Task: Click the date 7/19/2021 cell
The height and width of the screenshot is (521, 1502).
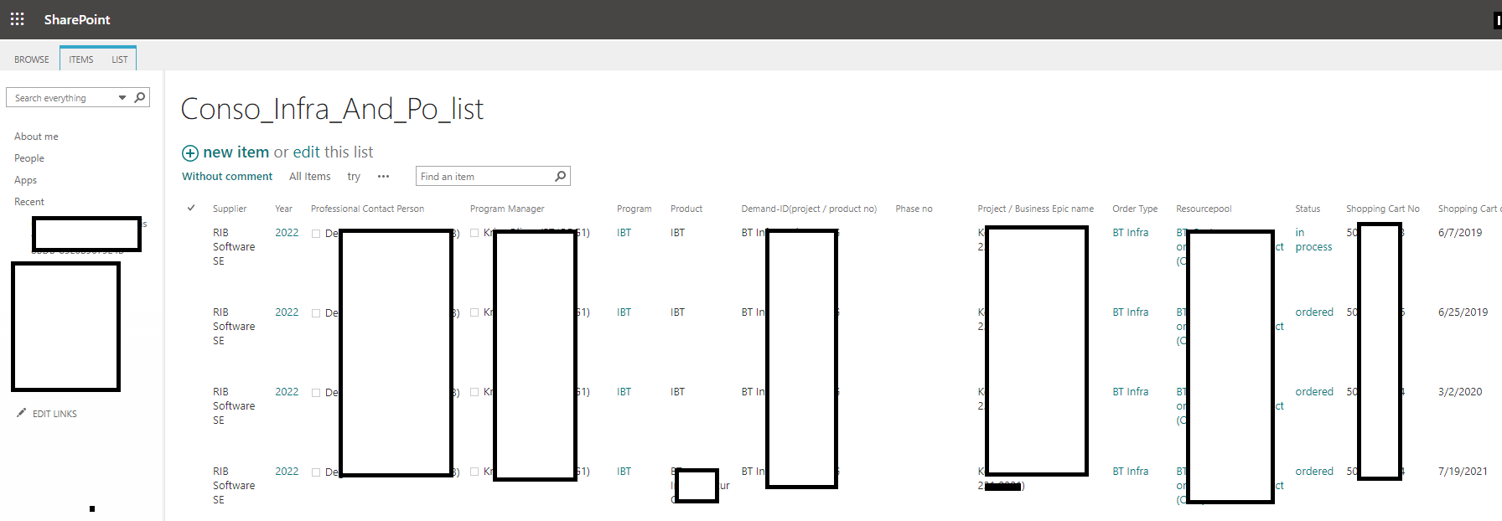Action: tap(1463, 472)
